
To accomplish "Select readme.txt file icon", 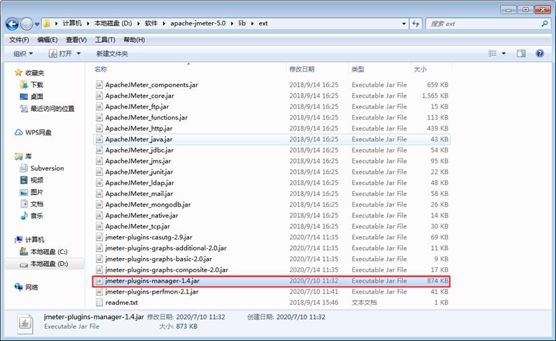I will click(x=99, y=302).
